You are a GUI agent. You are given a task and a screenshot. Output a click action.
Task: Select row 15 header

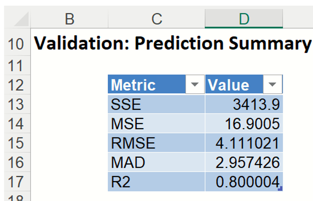coord(15,143)
